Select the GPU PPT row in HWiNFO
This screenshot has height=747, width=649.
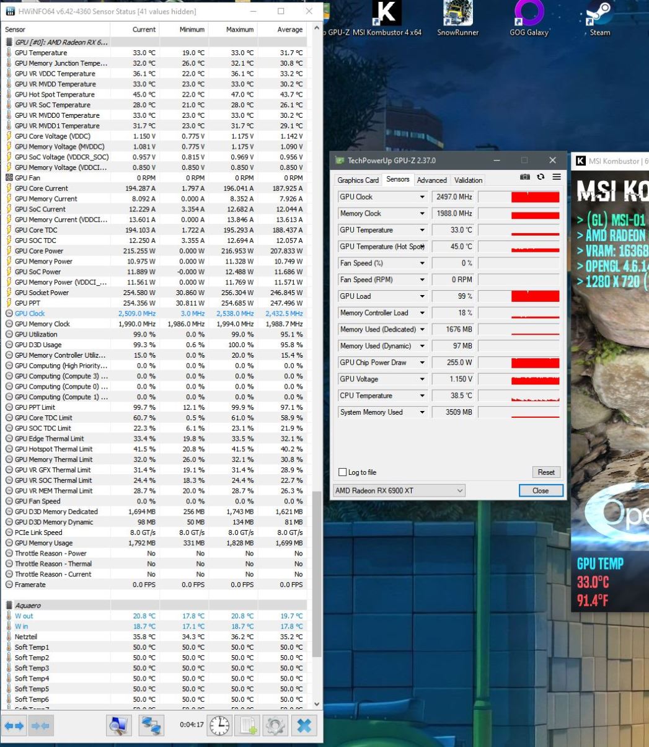coord(155,303)
